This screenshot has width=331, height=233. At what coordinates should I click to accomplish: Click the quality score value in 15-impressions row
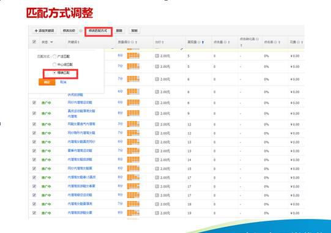[x=120, y=168]
